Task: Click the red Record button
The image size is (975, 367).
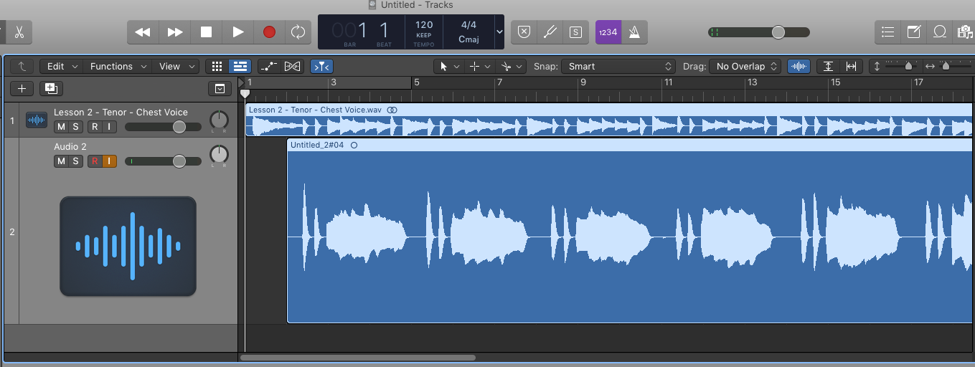Action: 269,32
